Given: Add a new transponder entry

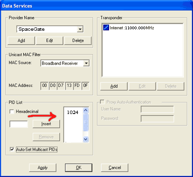Looking at the screenshot, I should tap(114, 86).
